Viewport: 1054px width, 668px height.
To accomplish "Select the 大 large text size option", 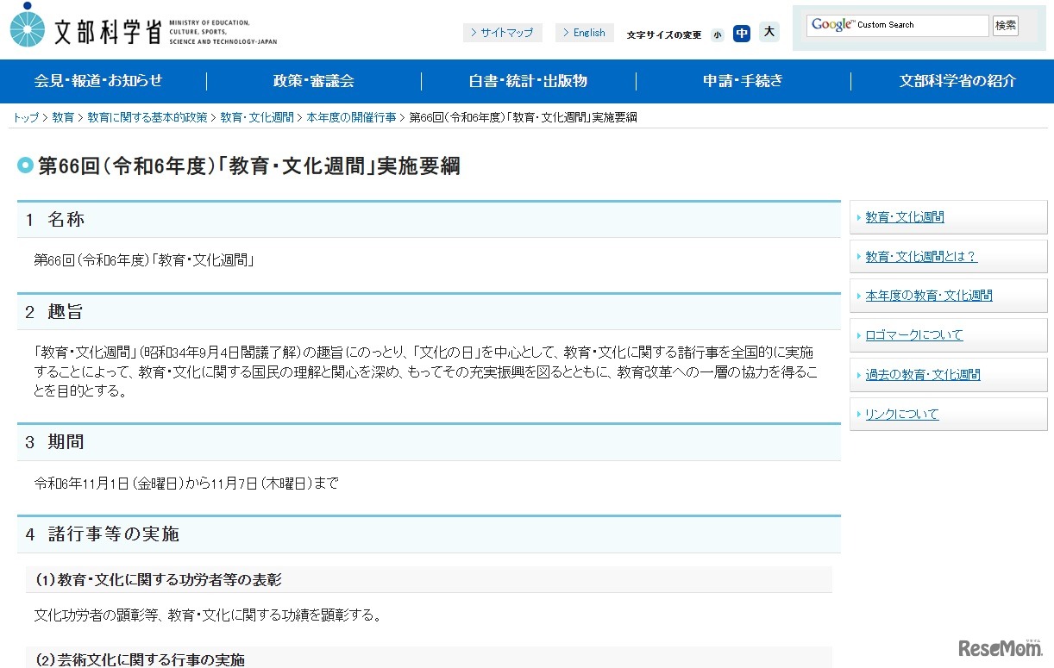I will click(769, 32).
